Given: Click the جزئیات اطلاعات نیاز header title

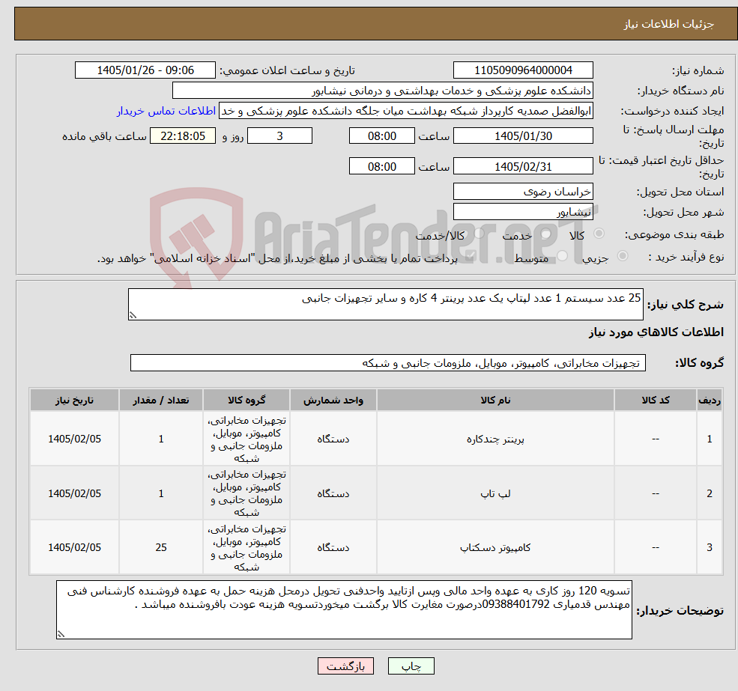Looking at the screenshot, I should (669, 25).
